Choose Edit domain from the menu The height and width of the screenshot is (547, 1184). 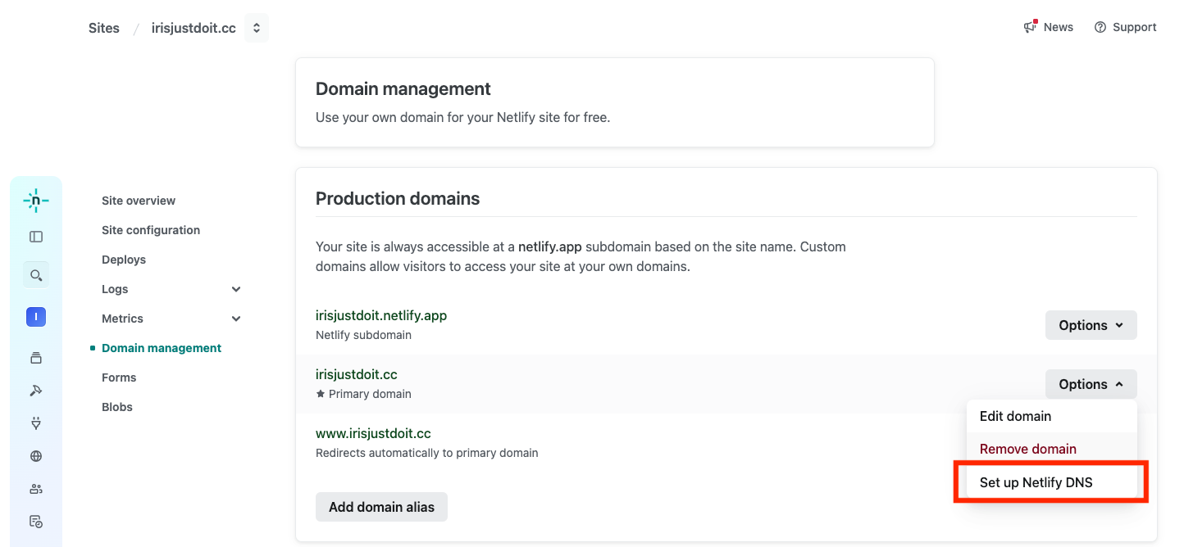click(x=1015, y=416)
